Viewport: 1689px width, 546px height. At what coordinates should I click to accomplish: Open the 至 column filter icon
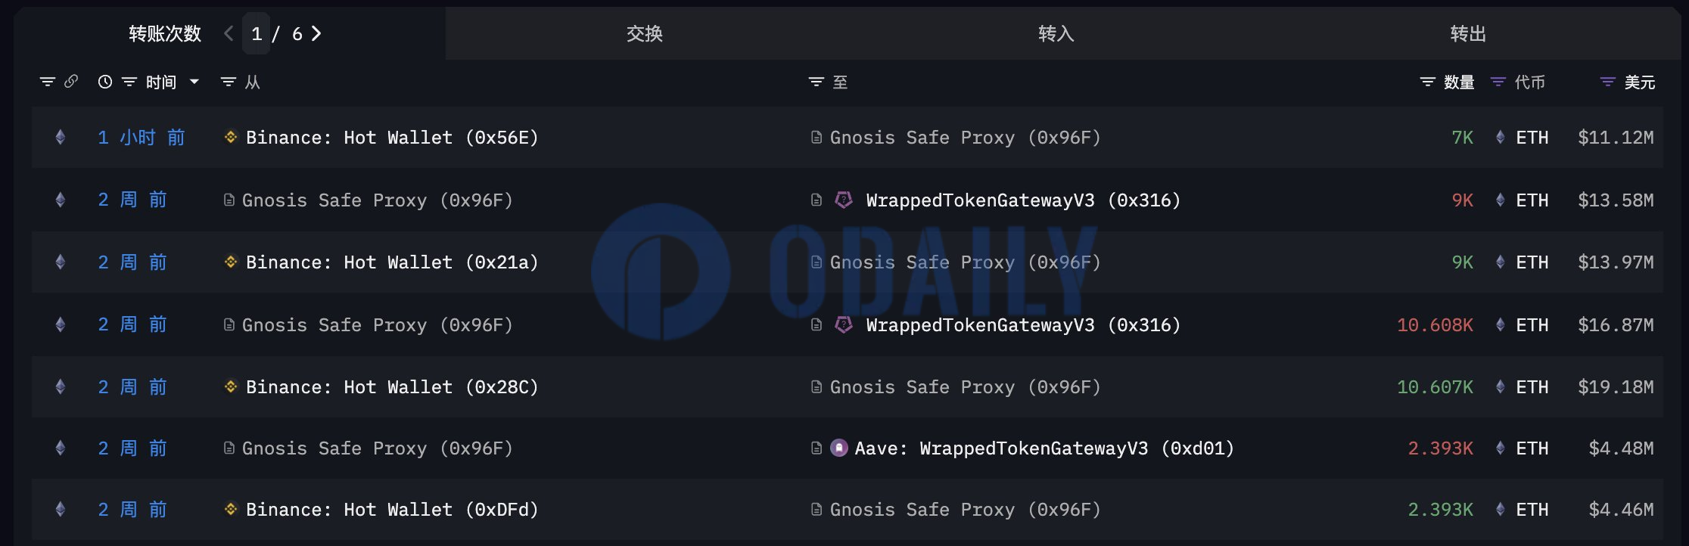(816, 82)
